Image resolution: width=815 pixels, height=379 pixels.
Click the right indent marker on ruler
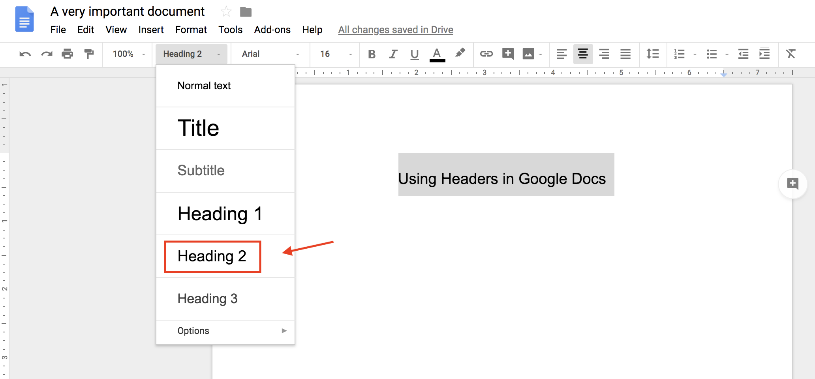[x=724, y=75]
